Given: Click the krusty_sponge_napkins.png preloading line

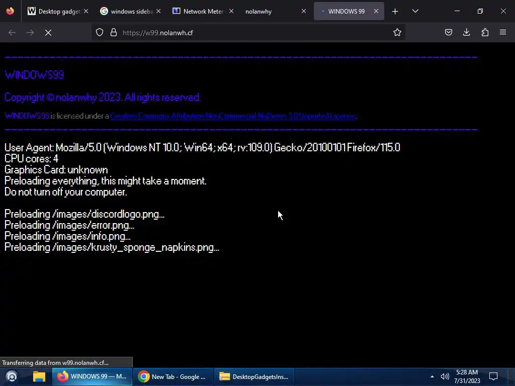Looking at the screenshot, I should tap(112, 247).
